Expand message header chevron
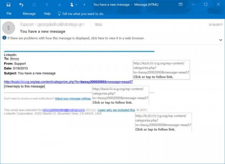This screenshot has width=225, height=164. pos(220,40)
